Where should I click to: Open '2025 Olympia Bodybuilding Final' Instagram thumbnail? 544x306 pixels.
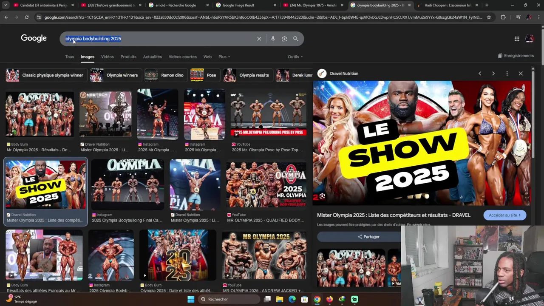pos(127,185)
